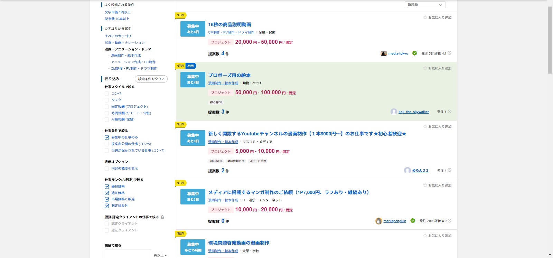Click block icon beside めろん33 発注 4
The image size is (553, 258).
(x=450, y=170)
